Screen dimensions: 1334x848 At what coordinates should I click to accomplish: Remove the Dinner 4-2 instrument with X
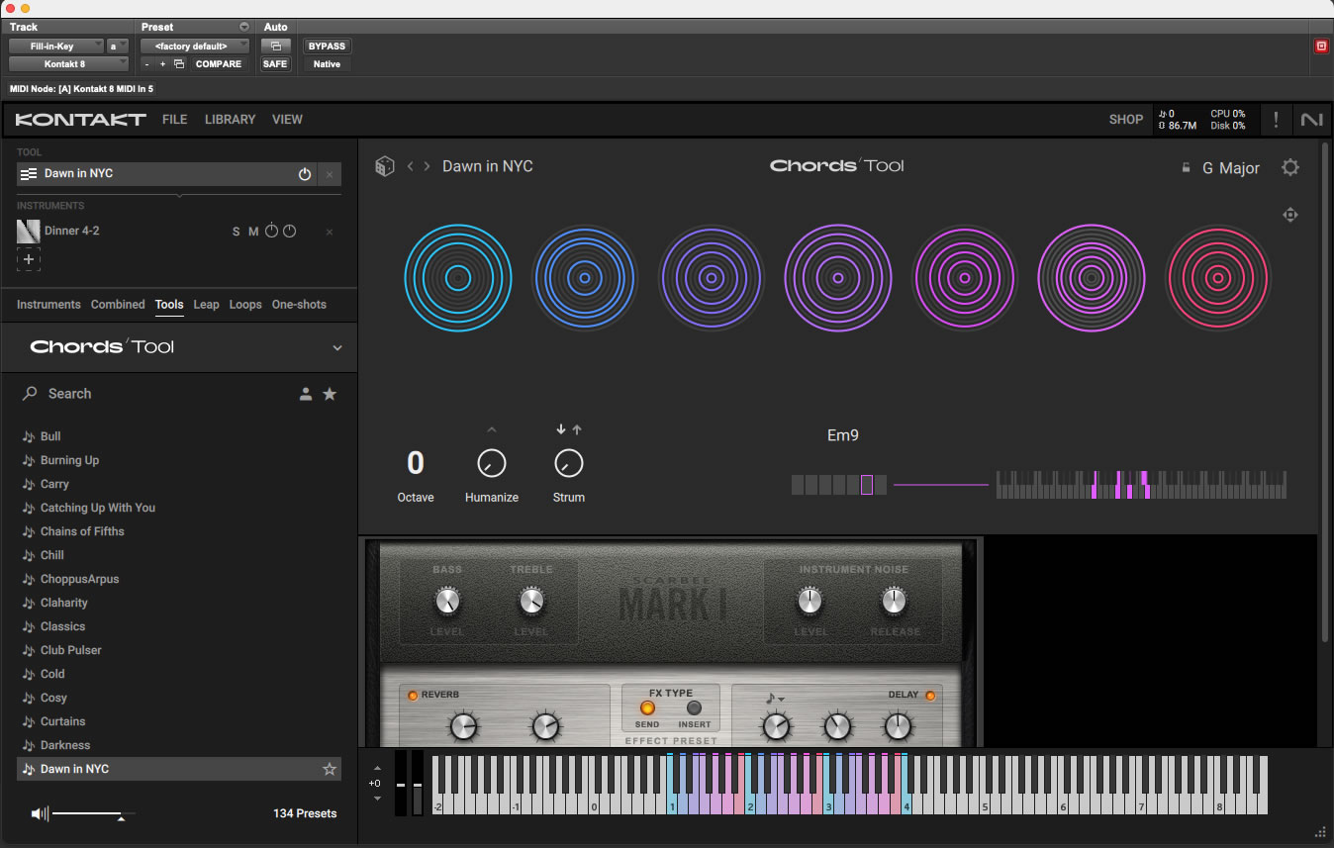[x=330, y=232]
